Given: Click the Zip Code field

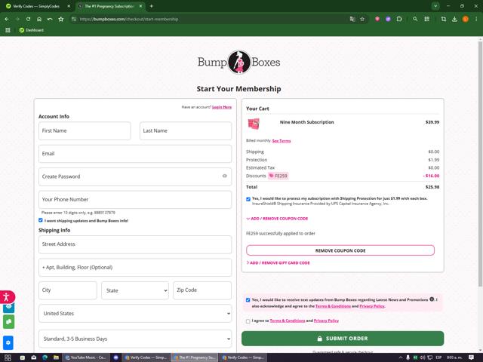Looking at the screenshot, I should coord(202,290).
